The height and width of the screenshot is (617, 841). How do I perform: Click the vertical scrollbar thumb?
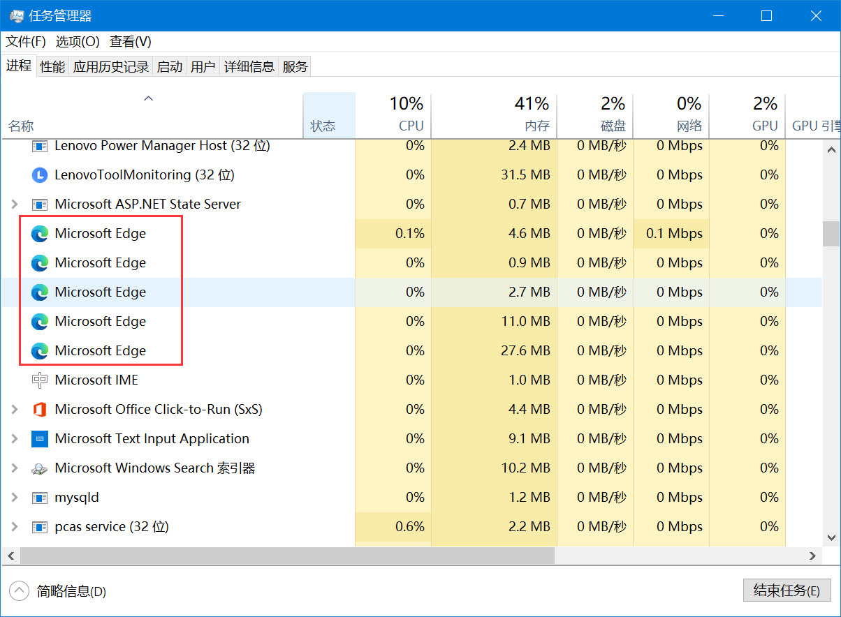coord(831,234)
